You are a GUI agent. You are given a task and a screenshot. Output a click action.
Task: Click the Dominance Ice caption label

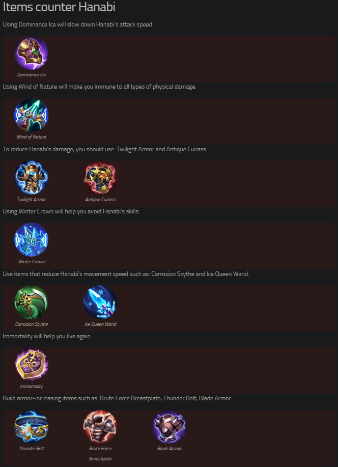pyautogui.click(x=32, y=75)
